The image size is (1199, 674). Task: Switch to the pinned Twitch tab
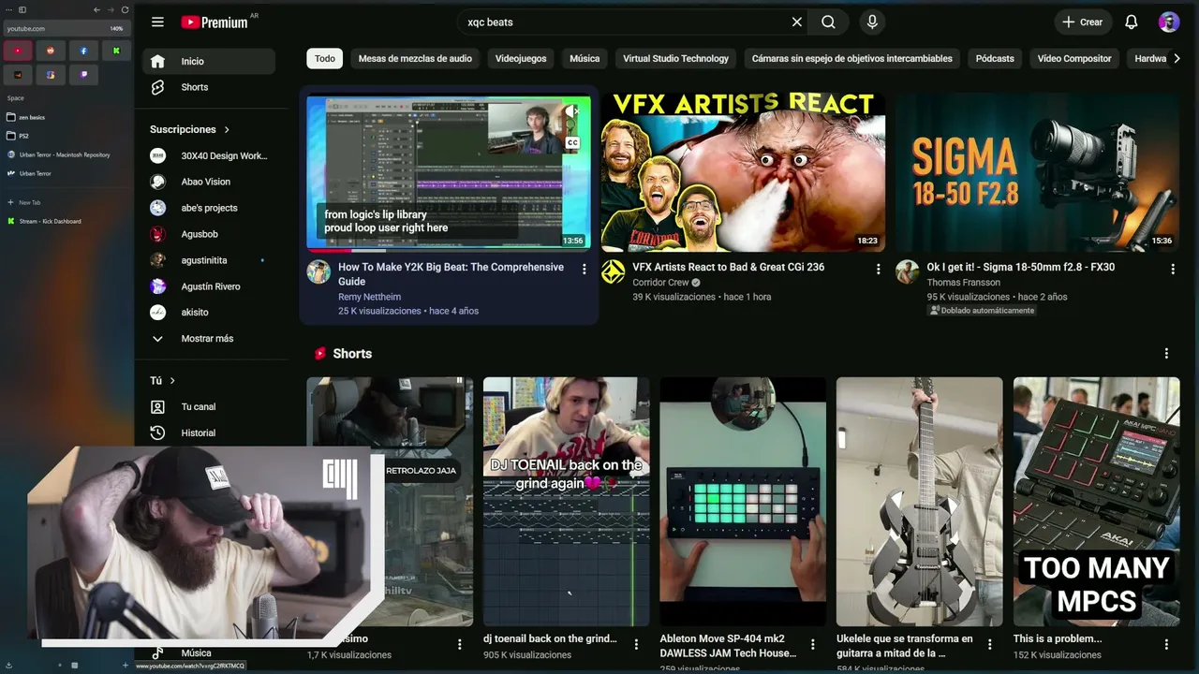[x=83, y=75]
